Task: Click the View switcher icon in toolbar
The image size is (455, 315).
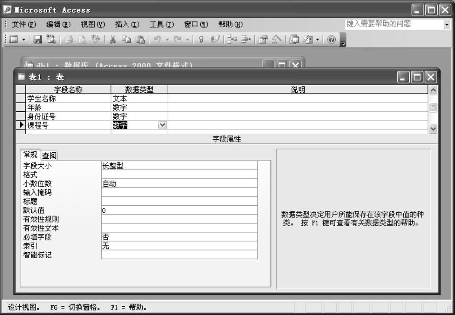Action: tap(14, 39)
